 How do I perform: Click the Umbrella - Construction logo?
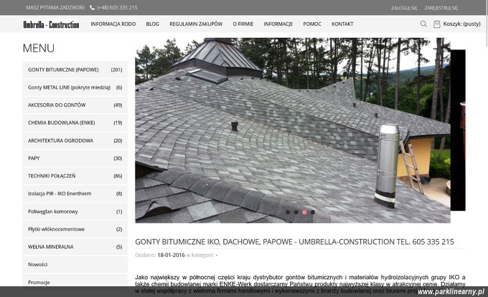pos(52,24)
